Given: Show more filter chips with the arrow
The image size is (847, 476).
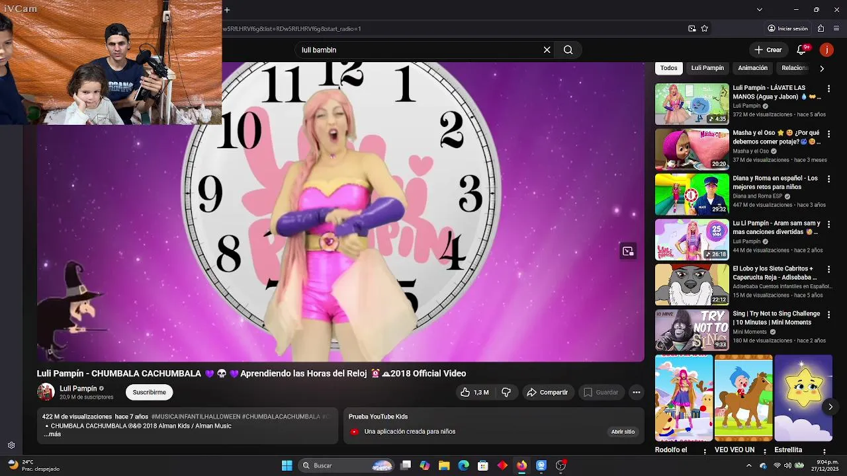Looking at the screenshot, I should tap(822, 68).
